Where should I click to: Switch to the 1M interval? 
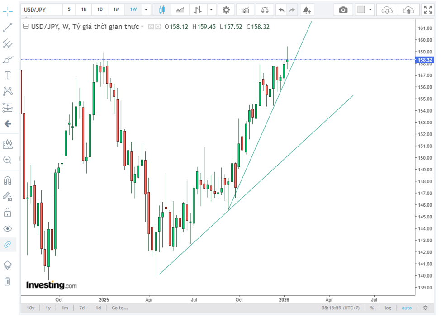pyautogui.click(x=116, y=9)
